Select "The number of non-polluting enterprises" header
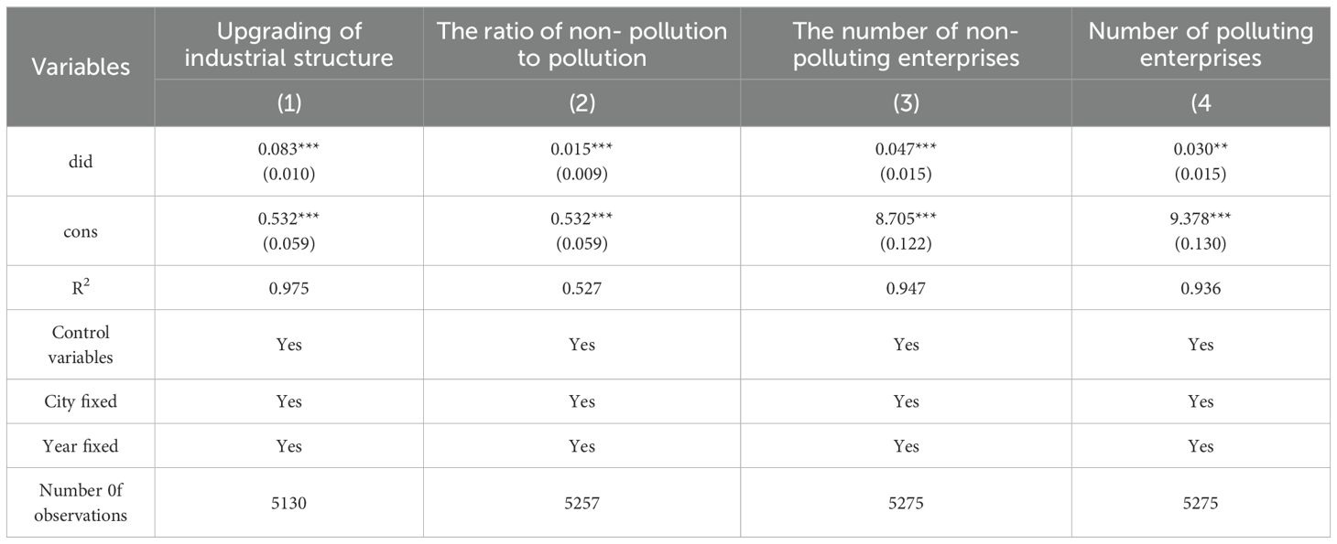1337x544 pixels. point(906,45)
